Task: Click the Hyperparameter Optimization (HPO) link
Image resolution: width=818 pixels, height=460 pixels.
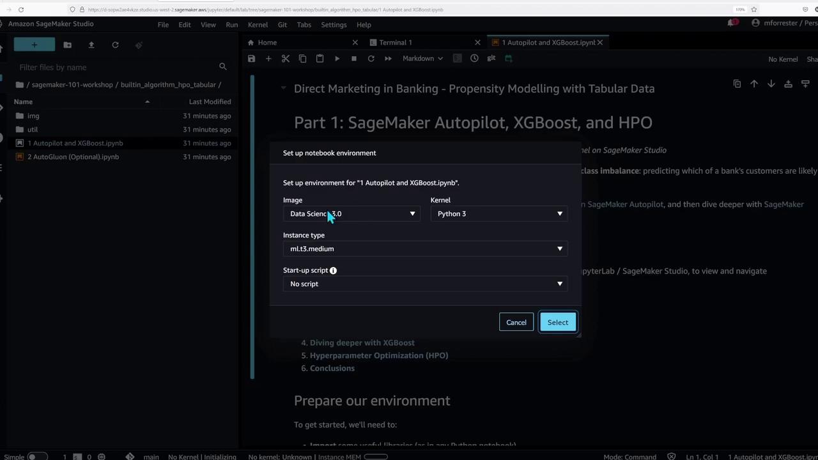Action: point(379,355)
